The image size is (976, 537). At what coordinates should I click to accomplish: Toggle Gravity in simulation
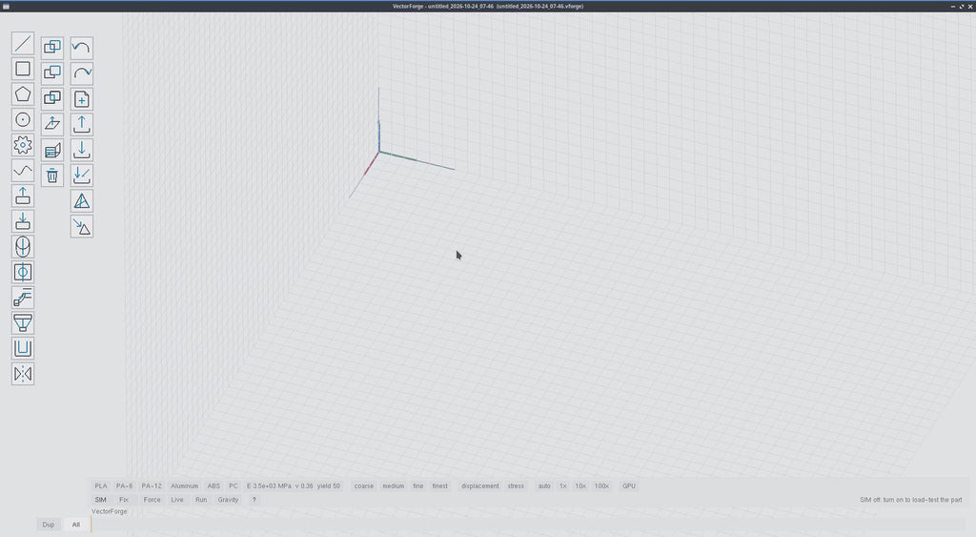pos(228,500)
